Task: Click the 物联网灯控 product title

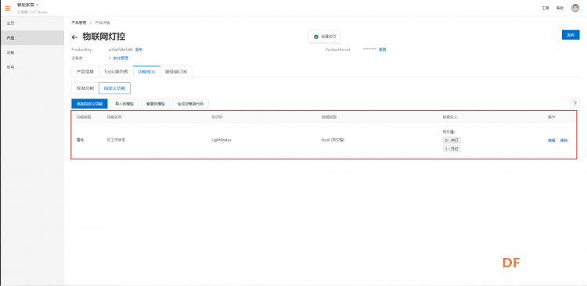Action: point(104,37)
